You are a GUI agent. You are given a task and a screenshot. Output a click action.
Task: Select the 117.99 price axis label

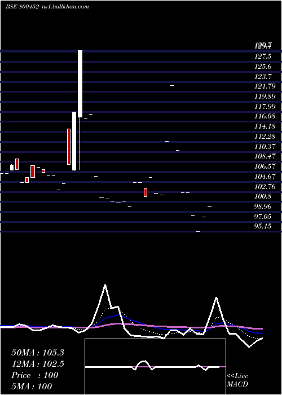click(x=265, y=106)
